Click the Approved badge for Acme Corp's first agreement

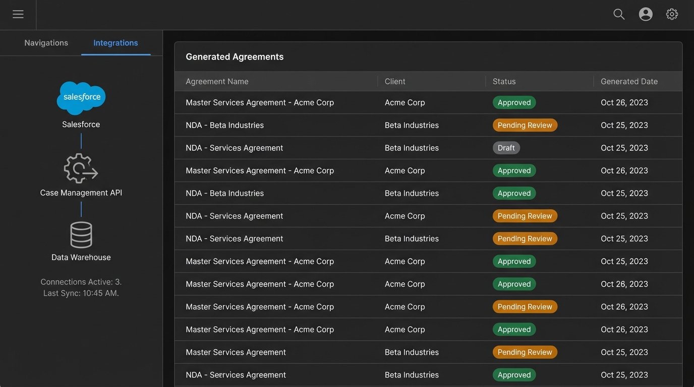click(514, 102)
